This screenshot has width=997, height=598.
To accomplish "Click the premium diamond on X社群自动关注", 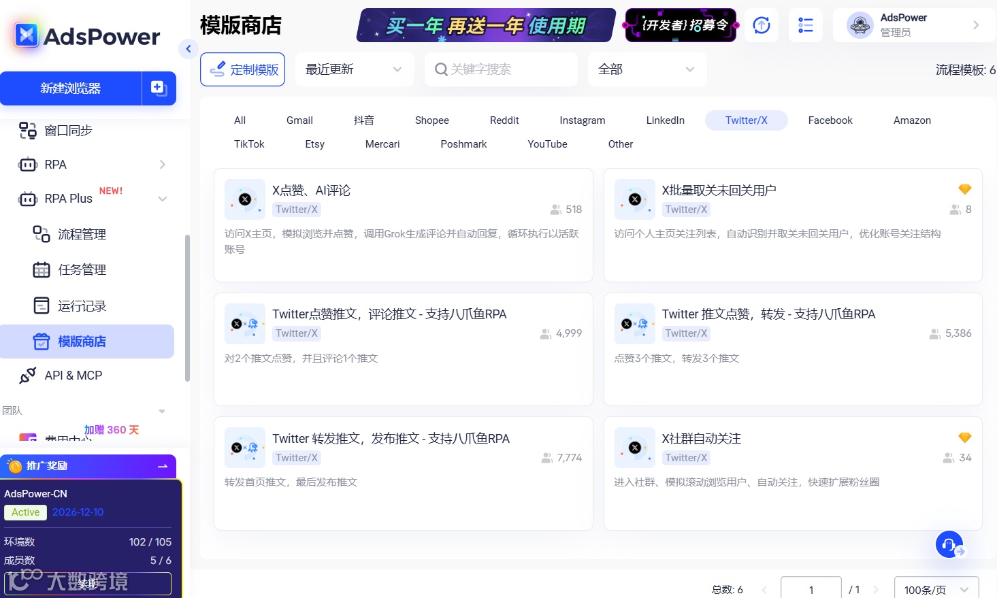I will click(965, 437).
